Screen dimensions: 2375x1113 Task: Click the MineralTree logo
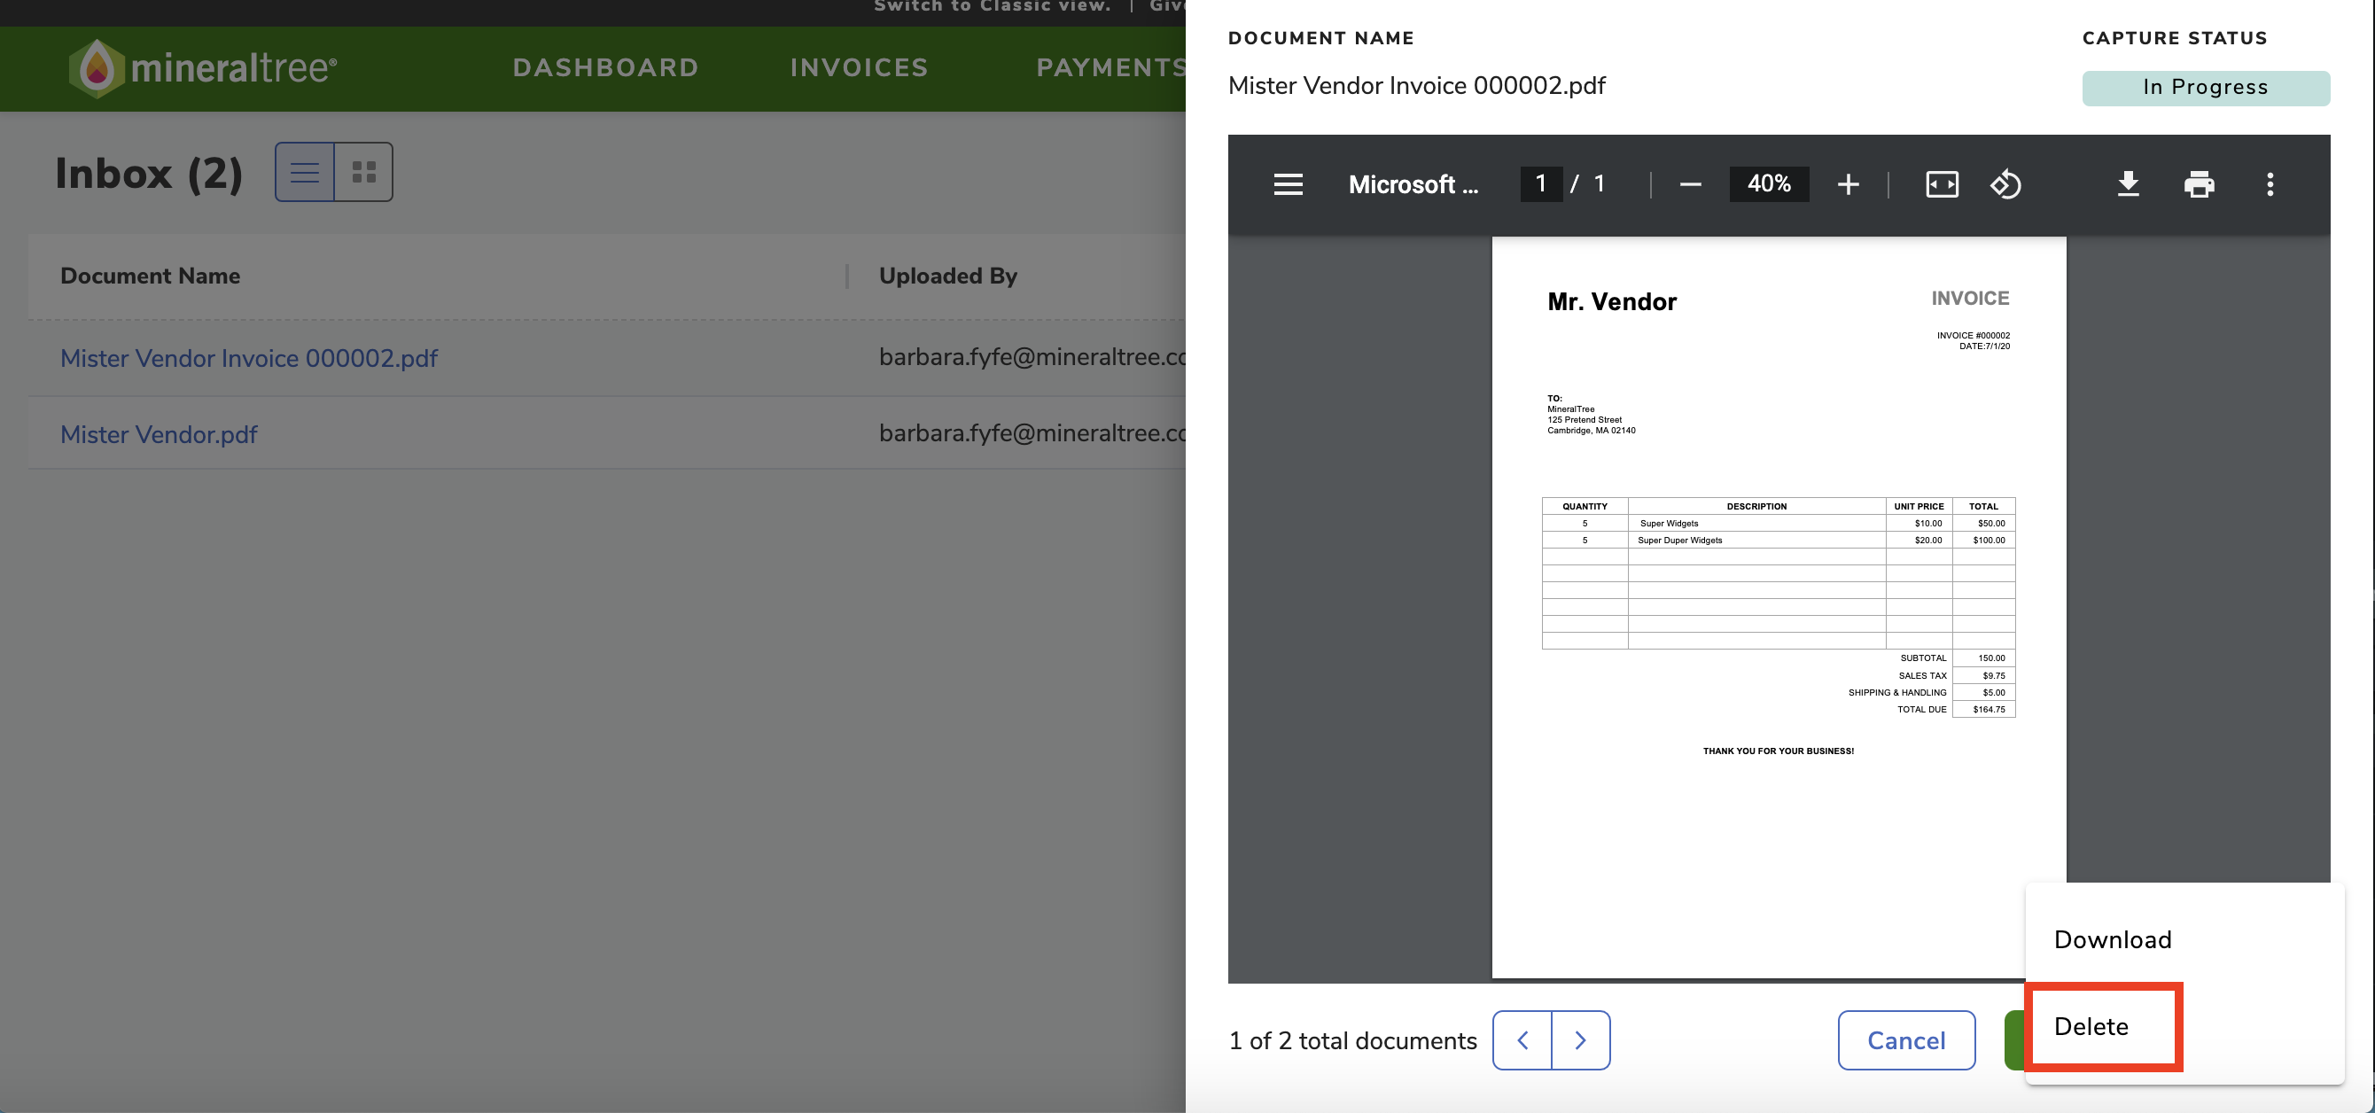coord(203,68)
